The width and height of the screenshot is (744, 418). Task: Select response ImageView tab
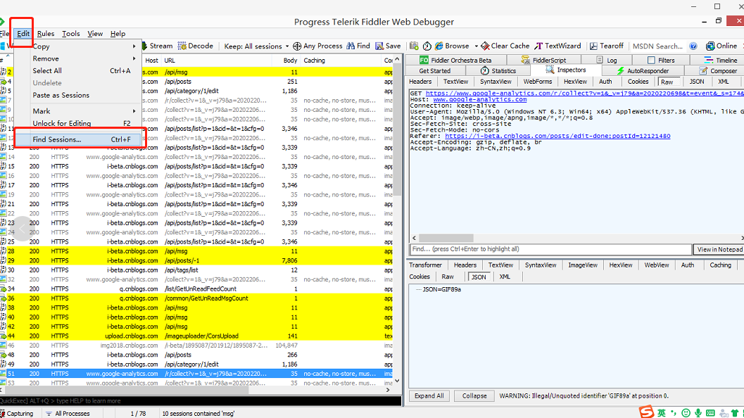pos(583,265)
